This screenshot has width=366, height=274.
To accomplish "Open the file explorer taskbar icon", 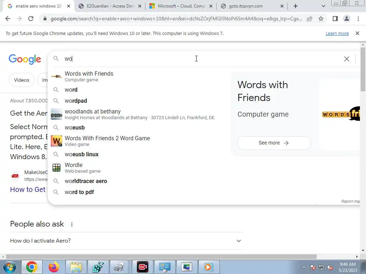I will (x=76, y=267).
